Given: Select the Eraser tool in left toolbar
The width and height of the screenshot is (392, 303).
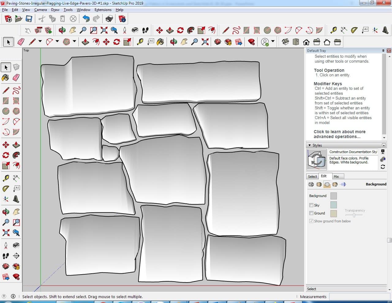Looking at the screenshot, I should pyautogui.click(x=16, y=78).
